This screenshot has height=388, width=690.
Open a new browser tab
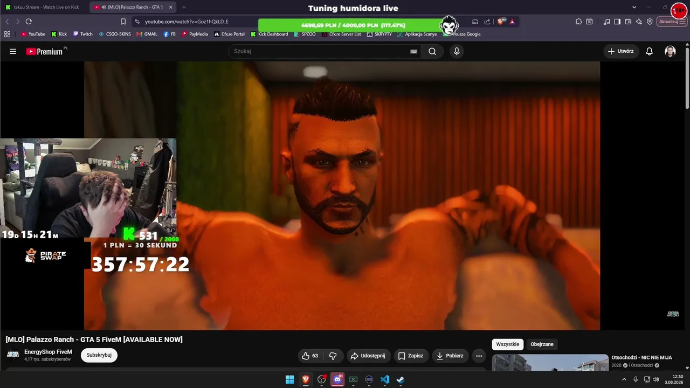(x=184, y=7)
